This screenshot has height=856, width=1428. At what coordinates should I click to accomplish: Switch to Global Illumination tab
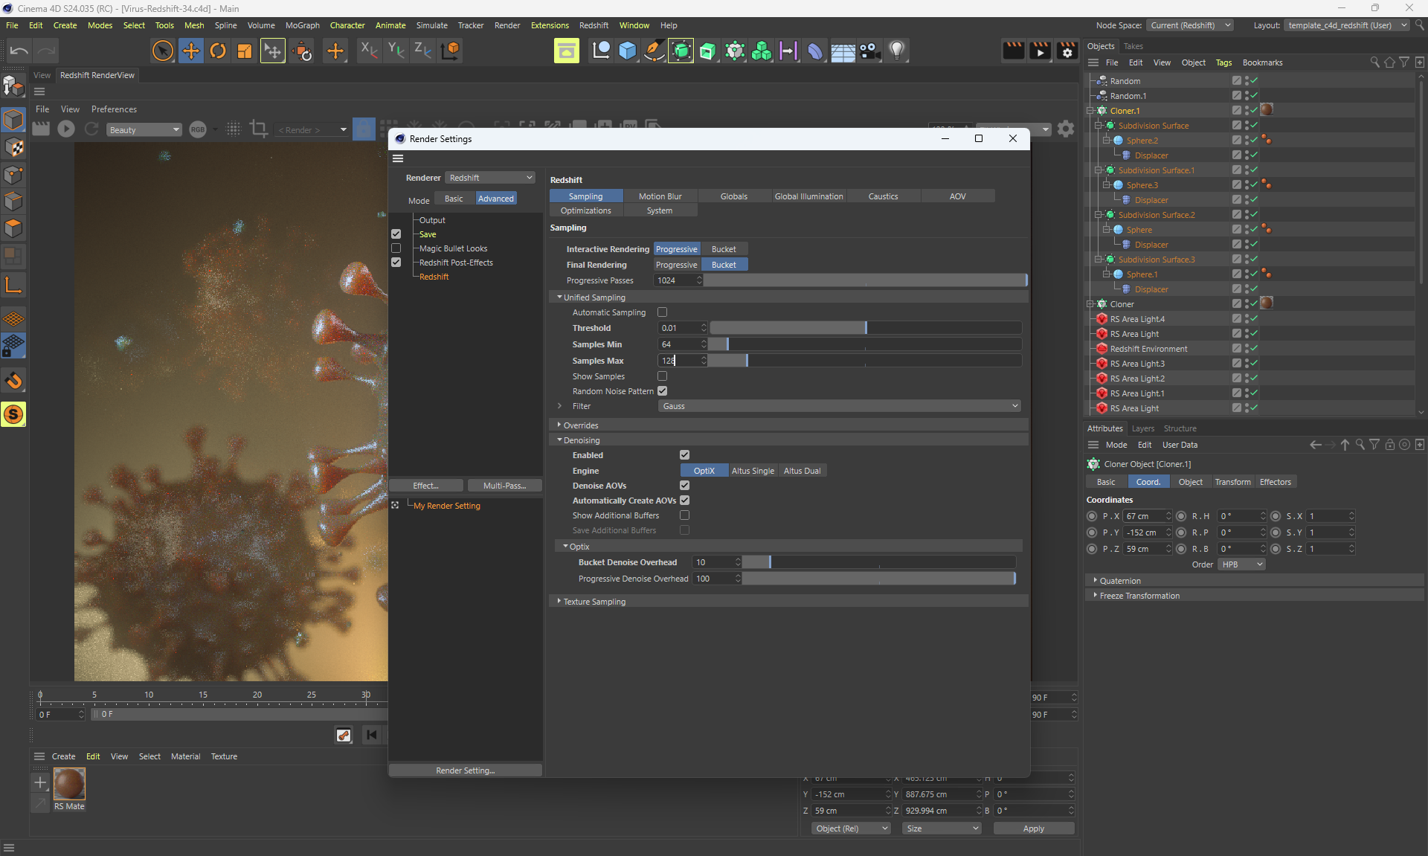click(x=808, y=196)
